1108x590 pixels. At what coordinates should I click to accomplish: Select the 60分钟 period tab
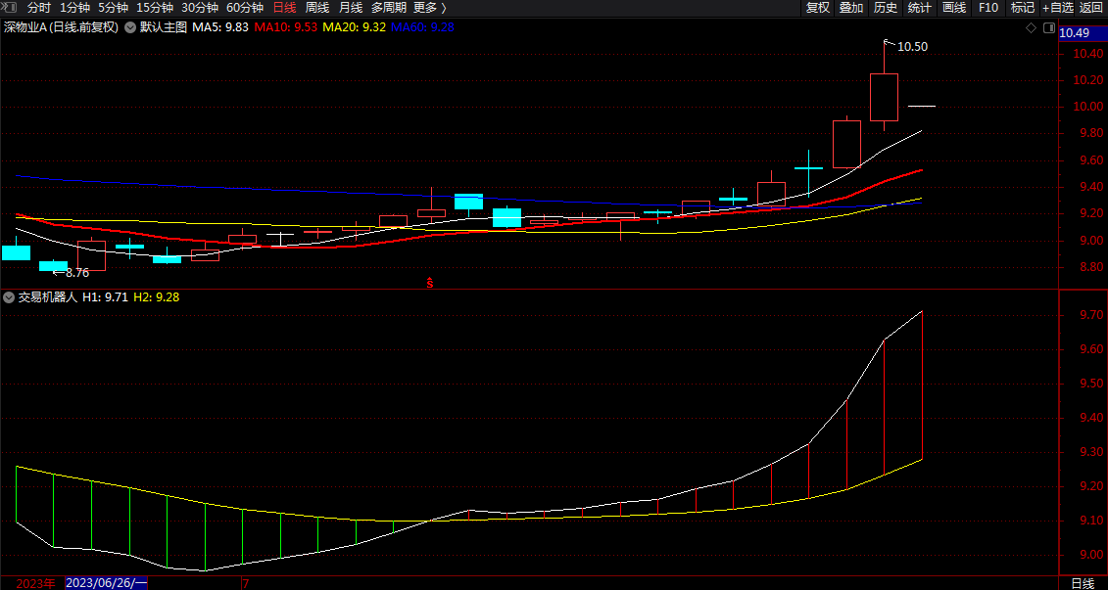tap(245, 8)
